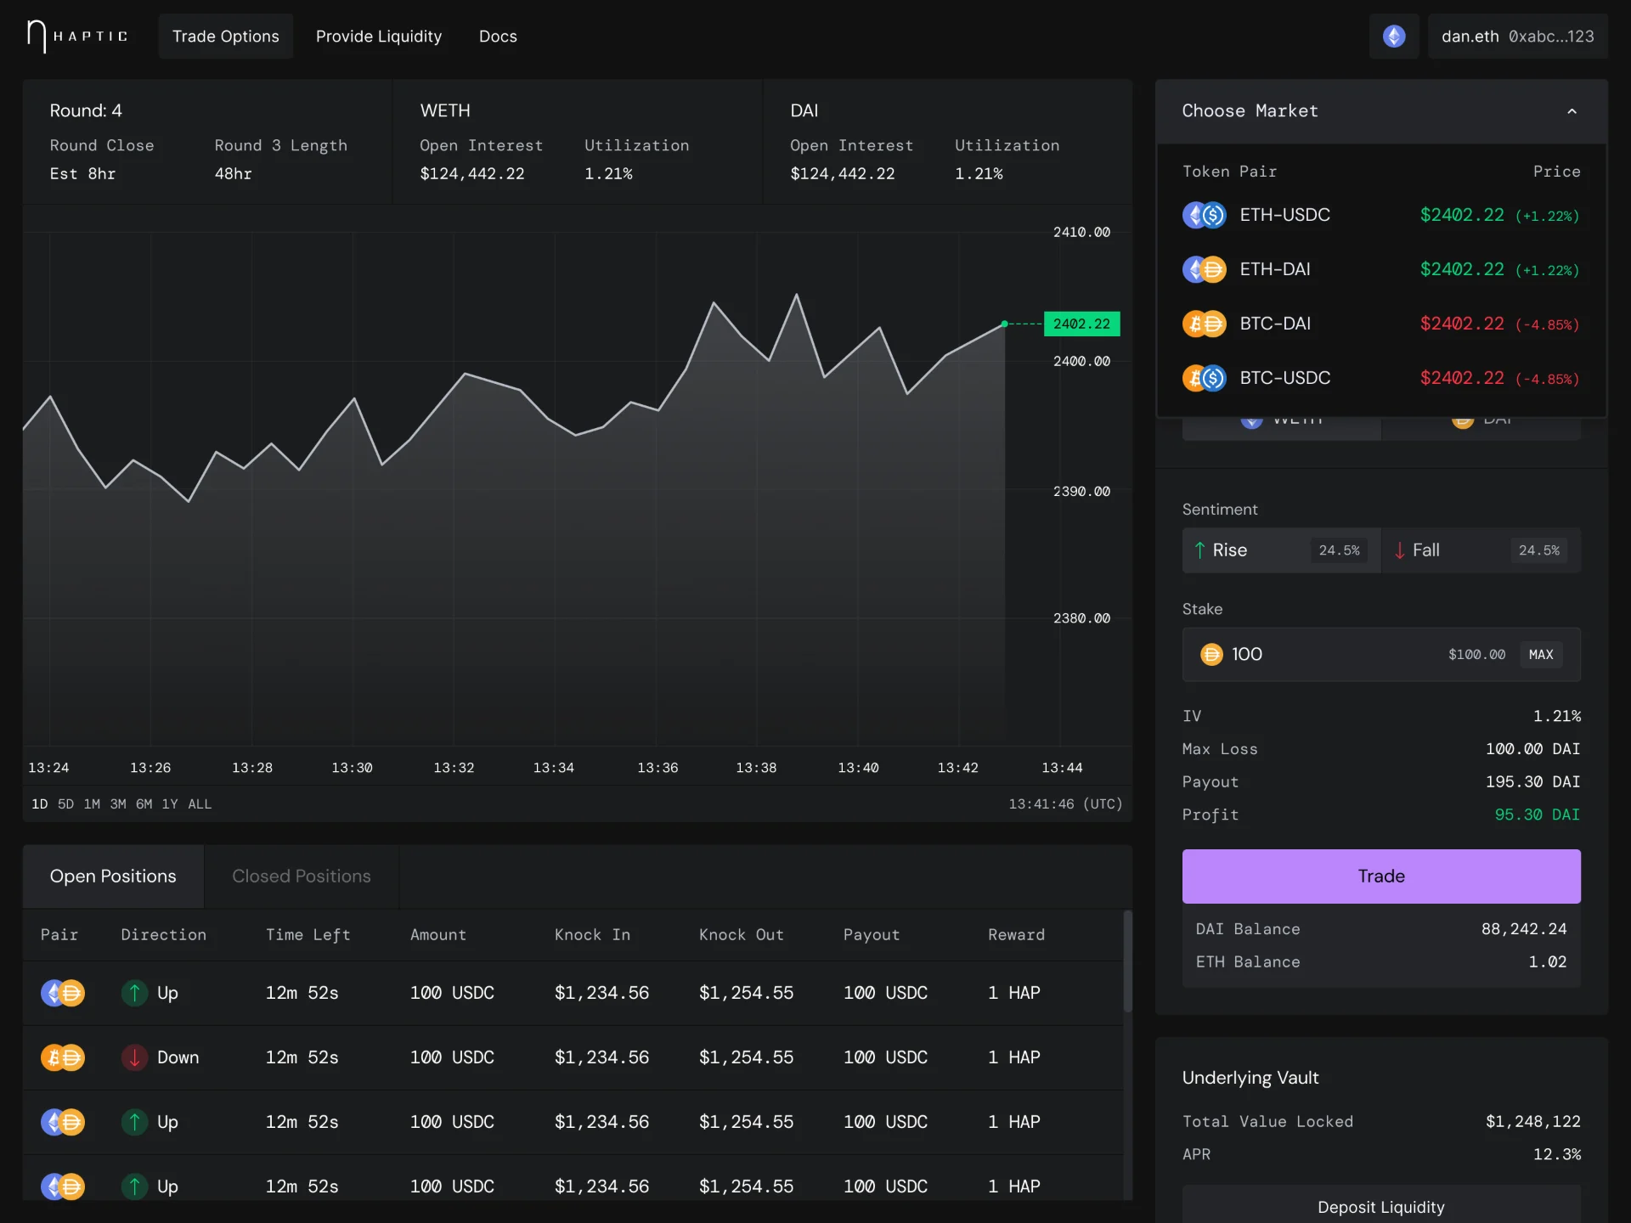
Task: Click the pair icon of first open position
Action: pos(63,993)
